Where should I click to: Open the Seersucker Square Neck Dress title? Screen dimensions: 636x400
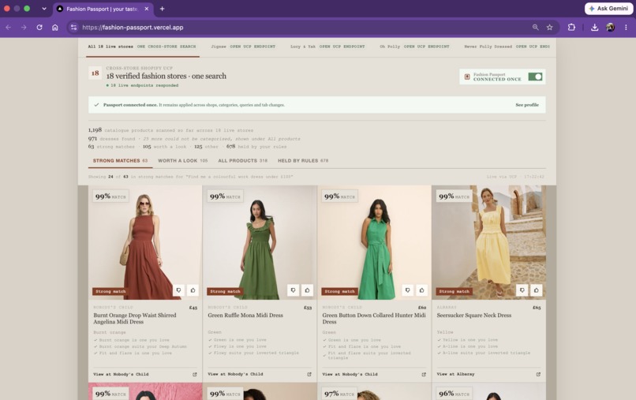pyautogui.click(x=473, y=316)
